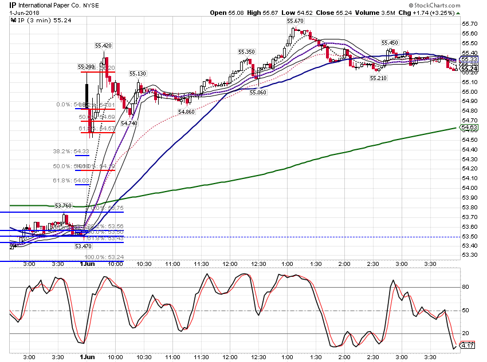Select the 38.2%: 54.33 Fibonacci label
487x362 pixels.
71,151
